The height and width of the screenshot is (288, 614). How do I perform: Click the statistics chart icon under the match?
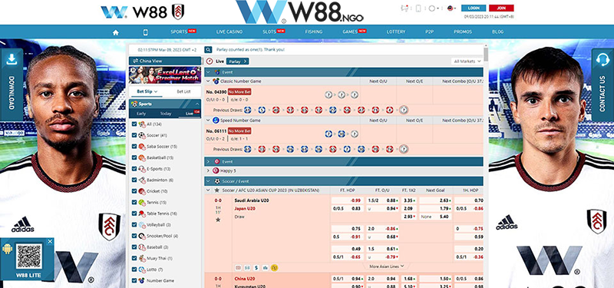tap(266, 267)
